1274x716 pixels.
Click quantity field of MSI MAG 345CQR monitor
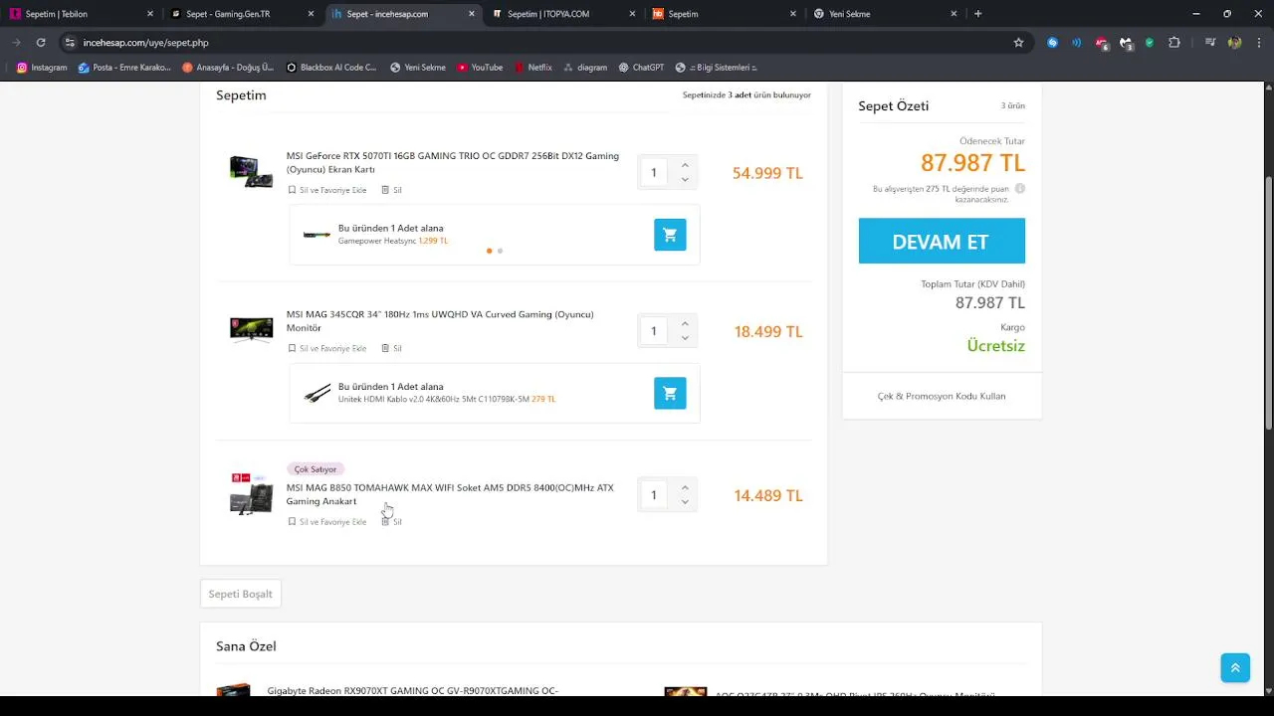point(654,331)
